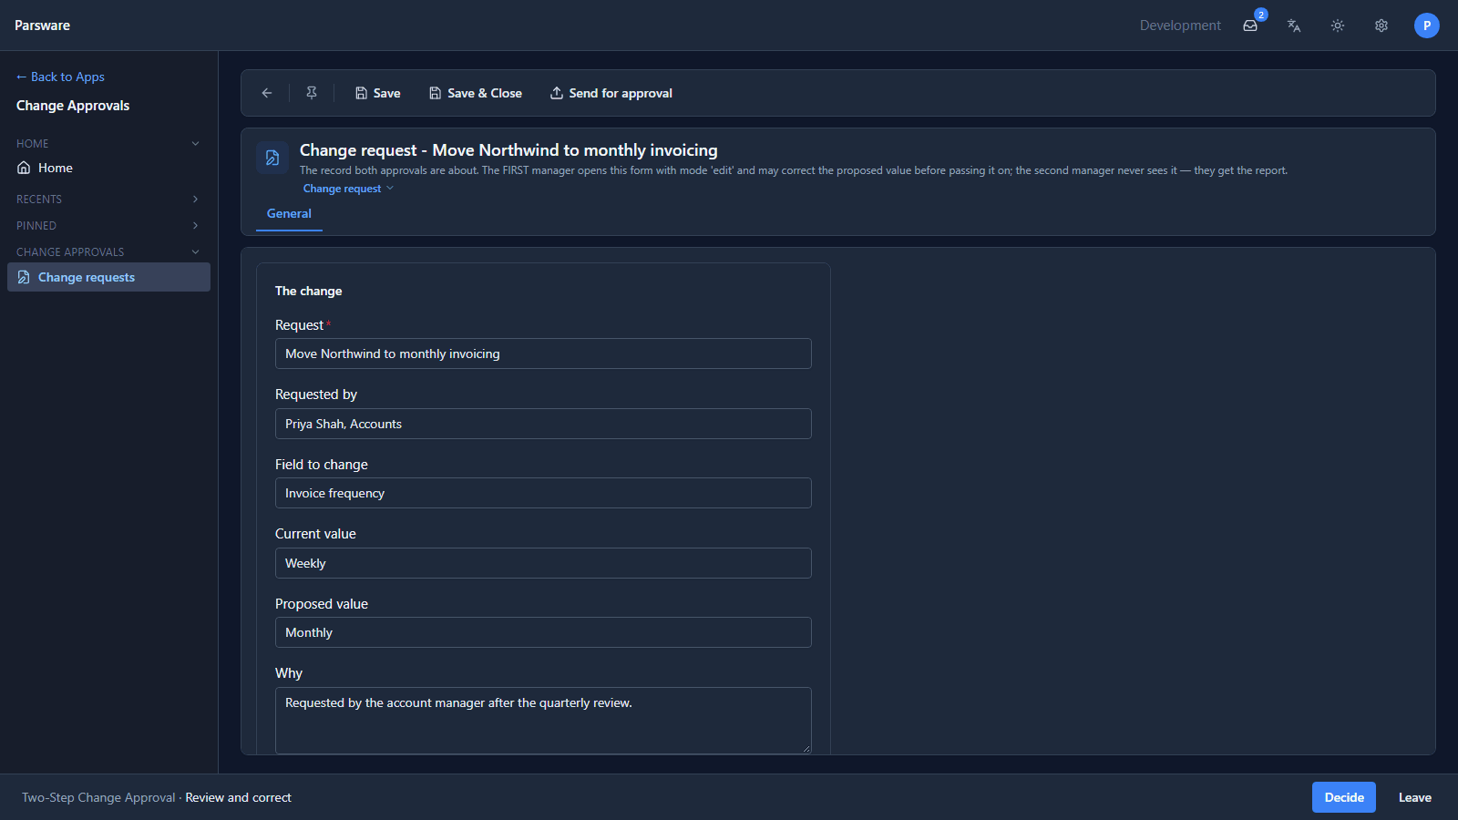This screenshot has width=1458, height=820.
Task: Click the change request document icon beside title
Action: (272, 158)
